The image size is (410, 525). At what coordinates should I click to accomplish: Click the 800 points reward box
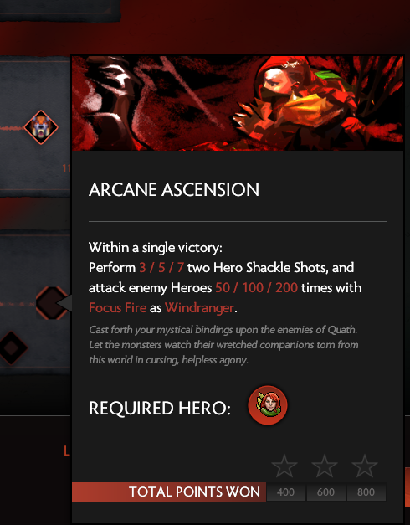click(x=366, y=492)
